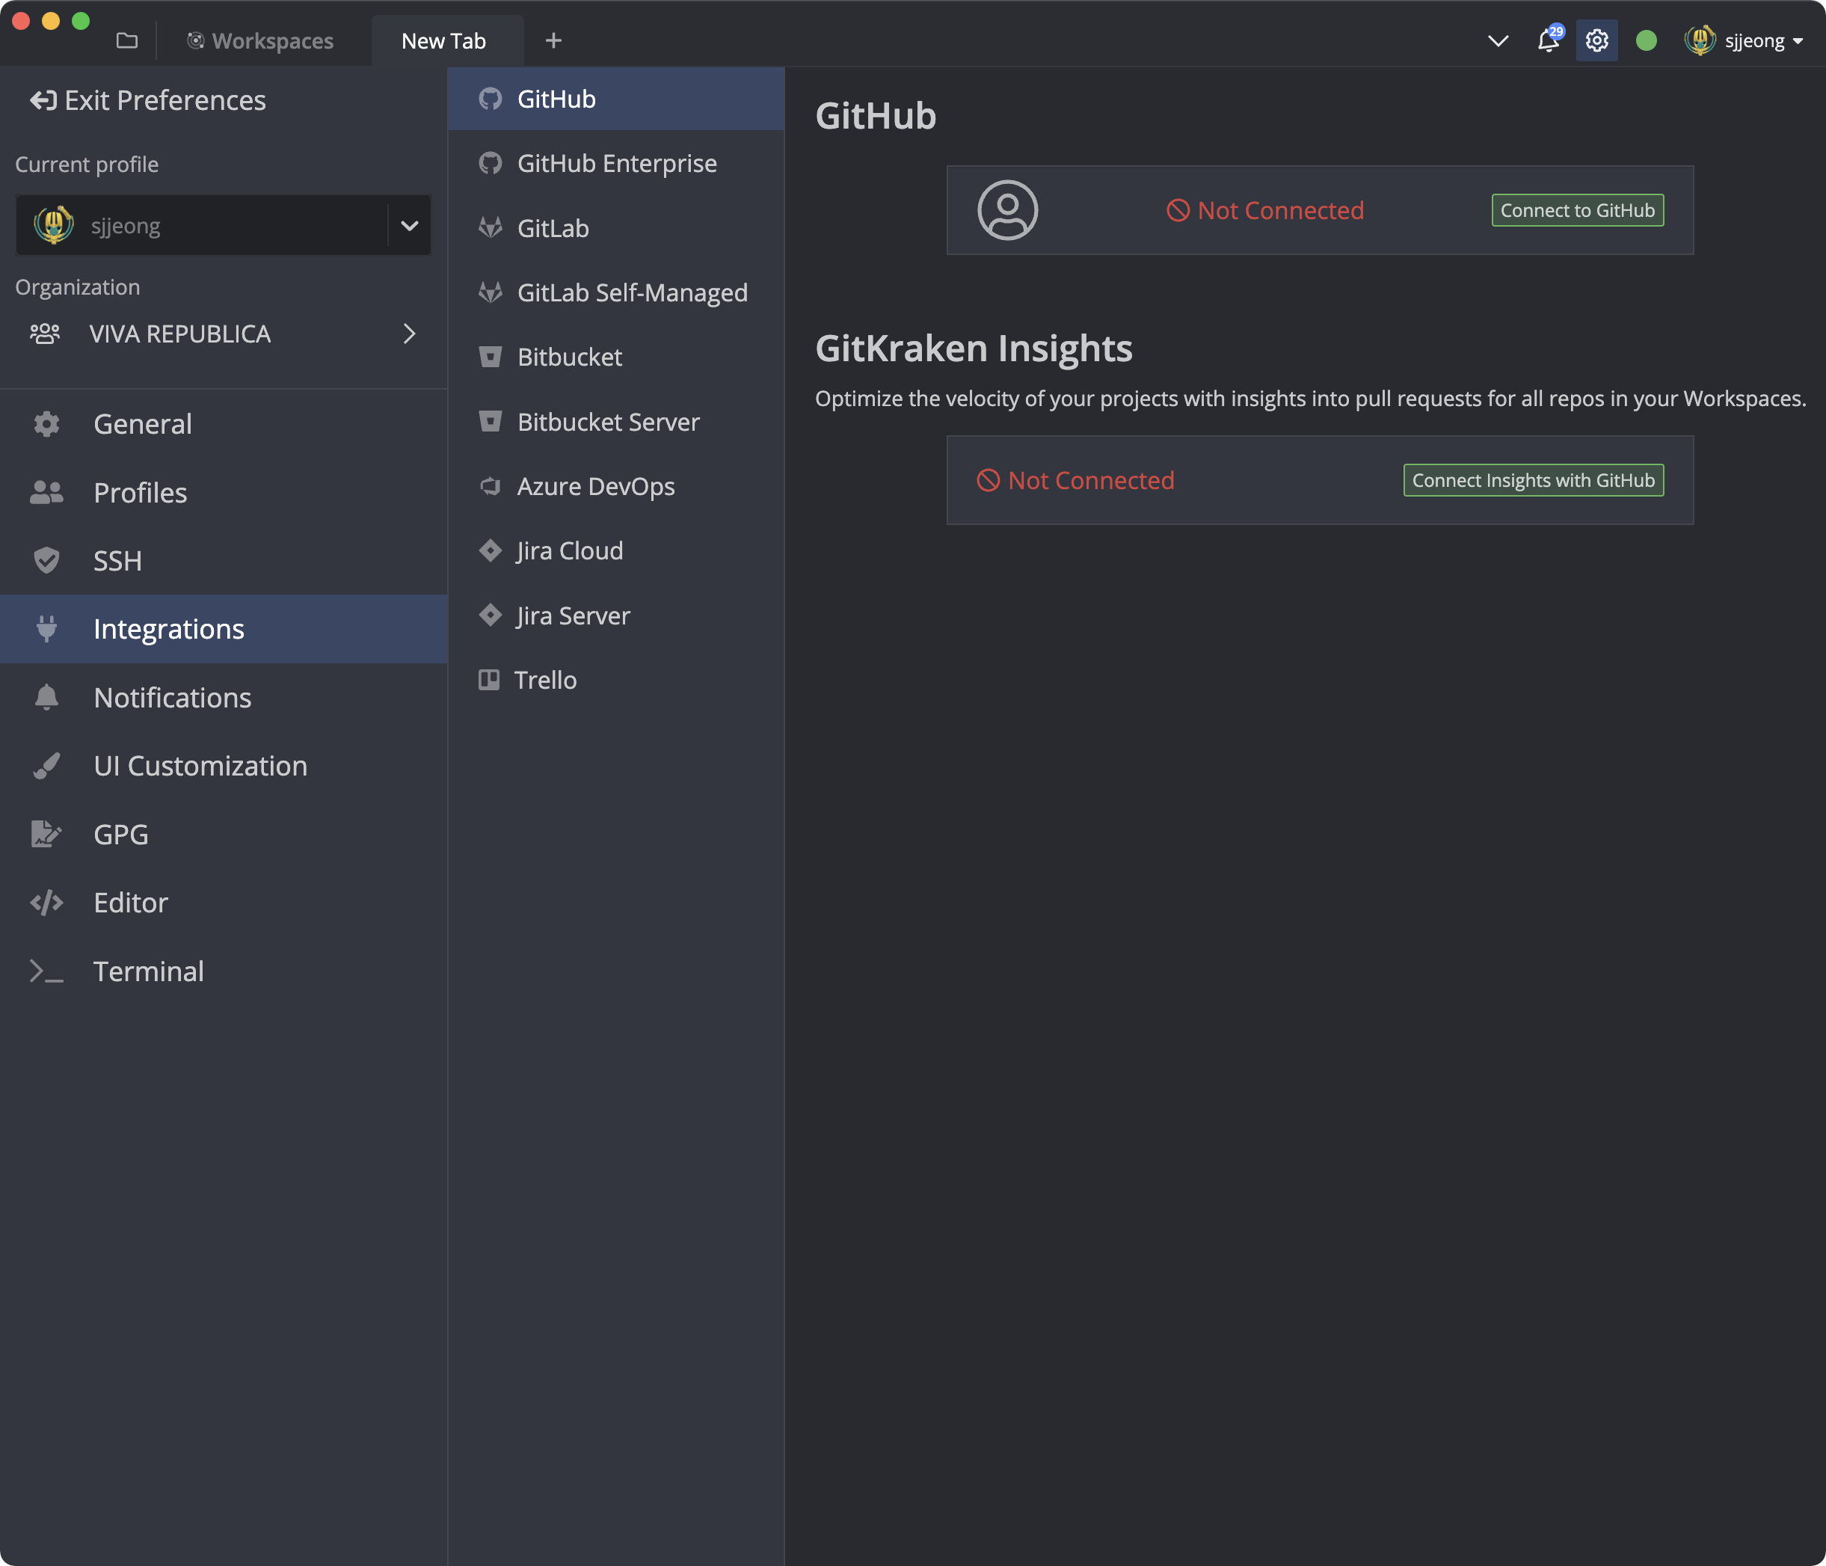Click the folder icon in title bar
The height and width of the screenshot is (1566, 1826).
point(127,40)
